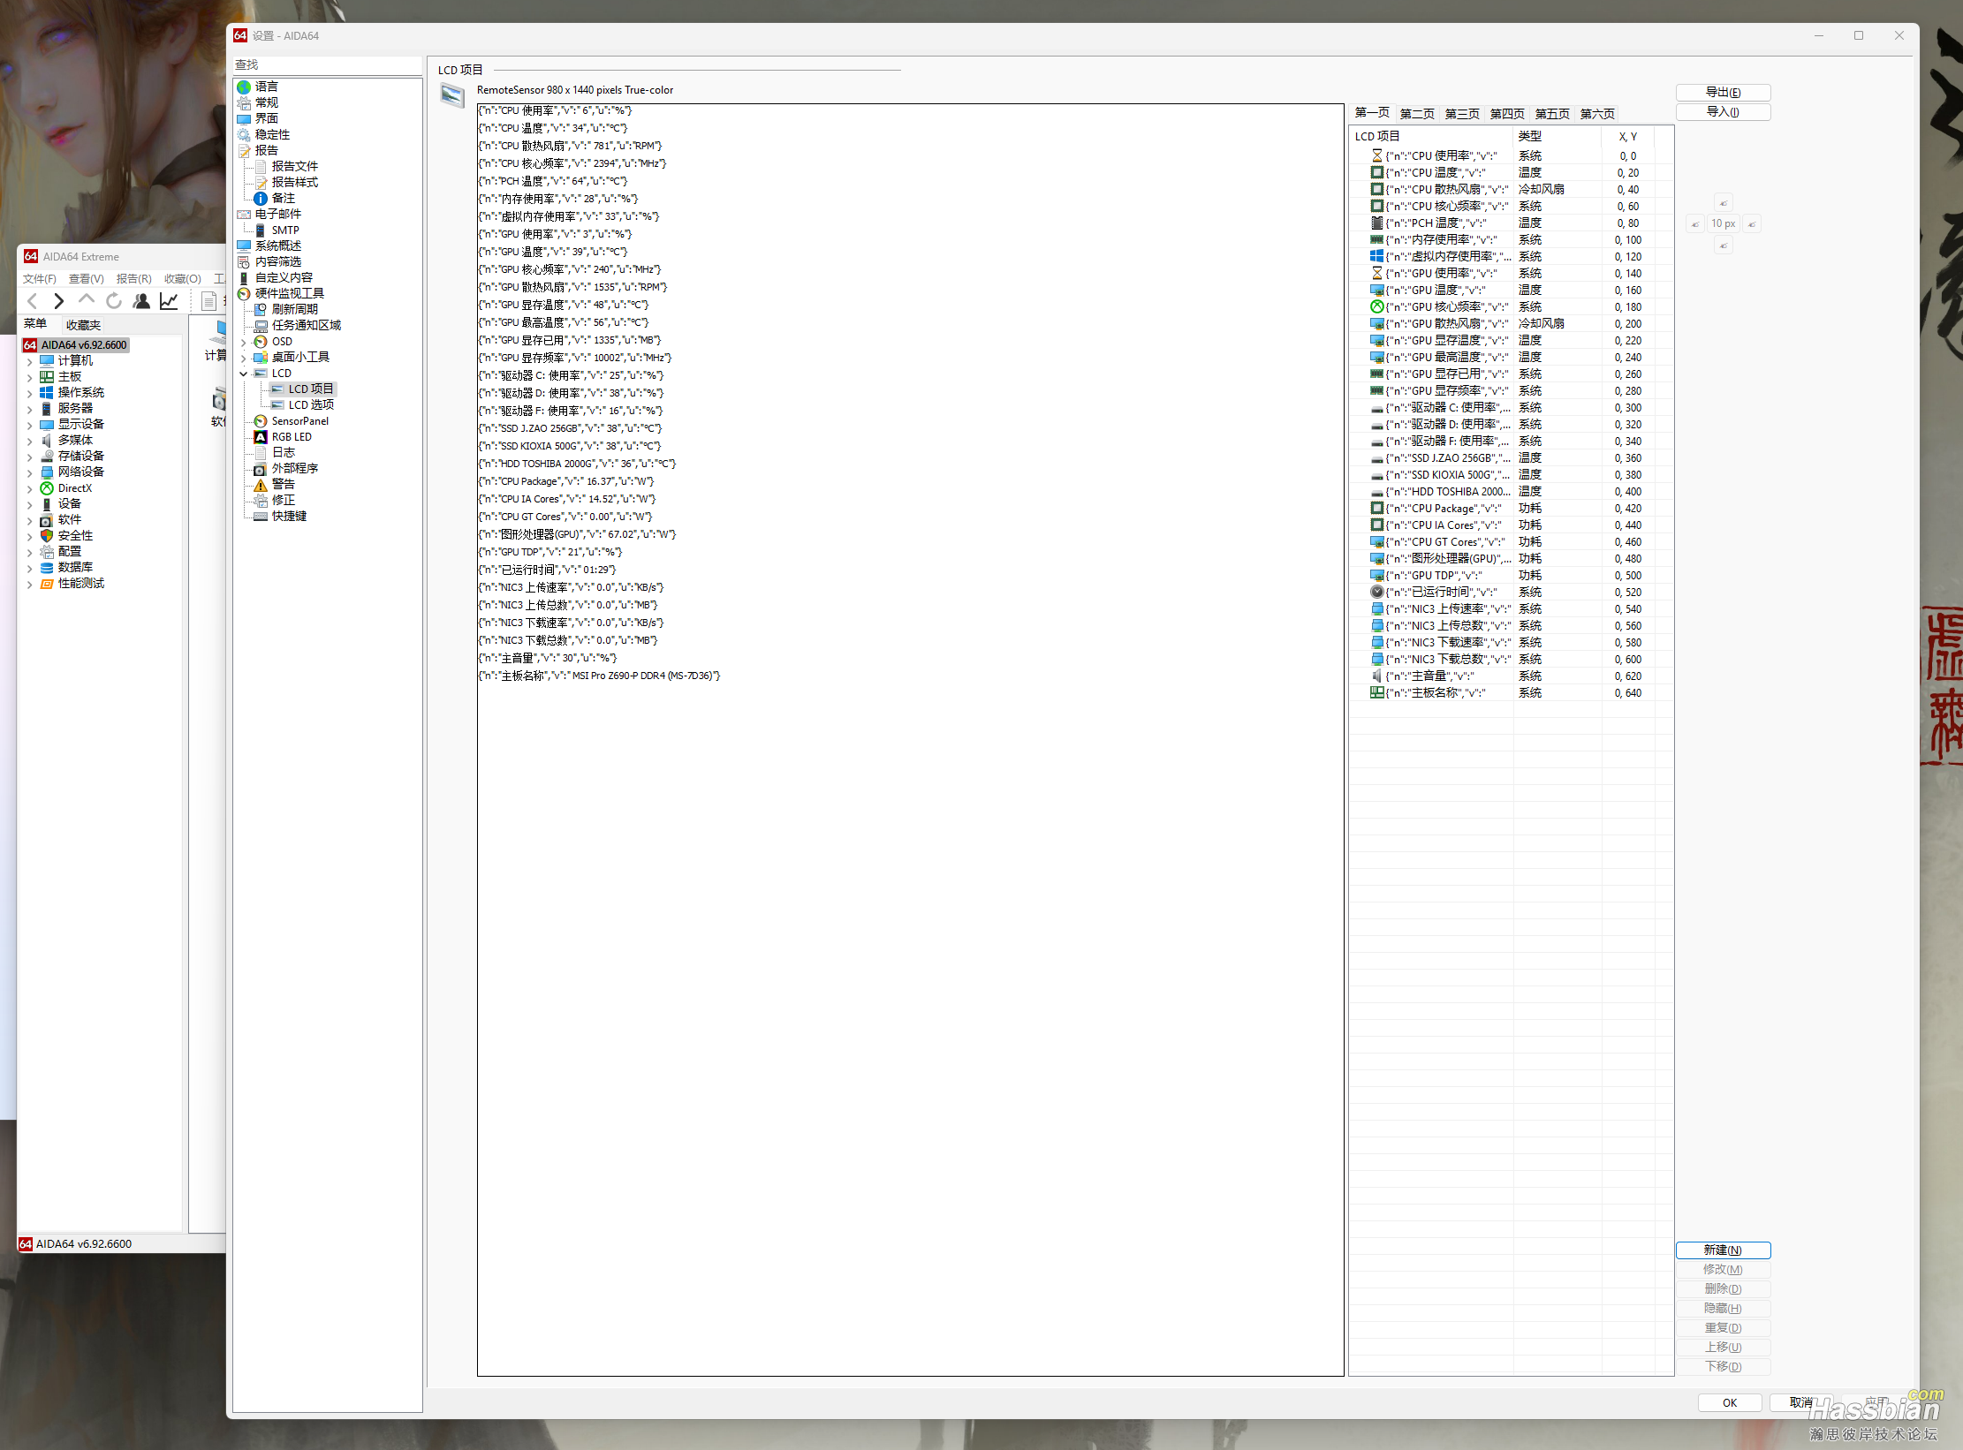Select 语言 globe icon in settings tree
Screen dimensions: 1963x1450
[x=244, y=87]
